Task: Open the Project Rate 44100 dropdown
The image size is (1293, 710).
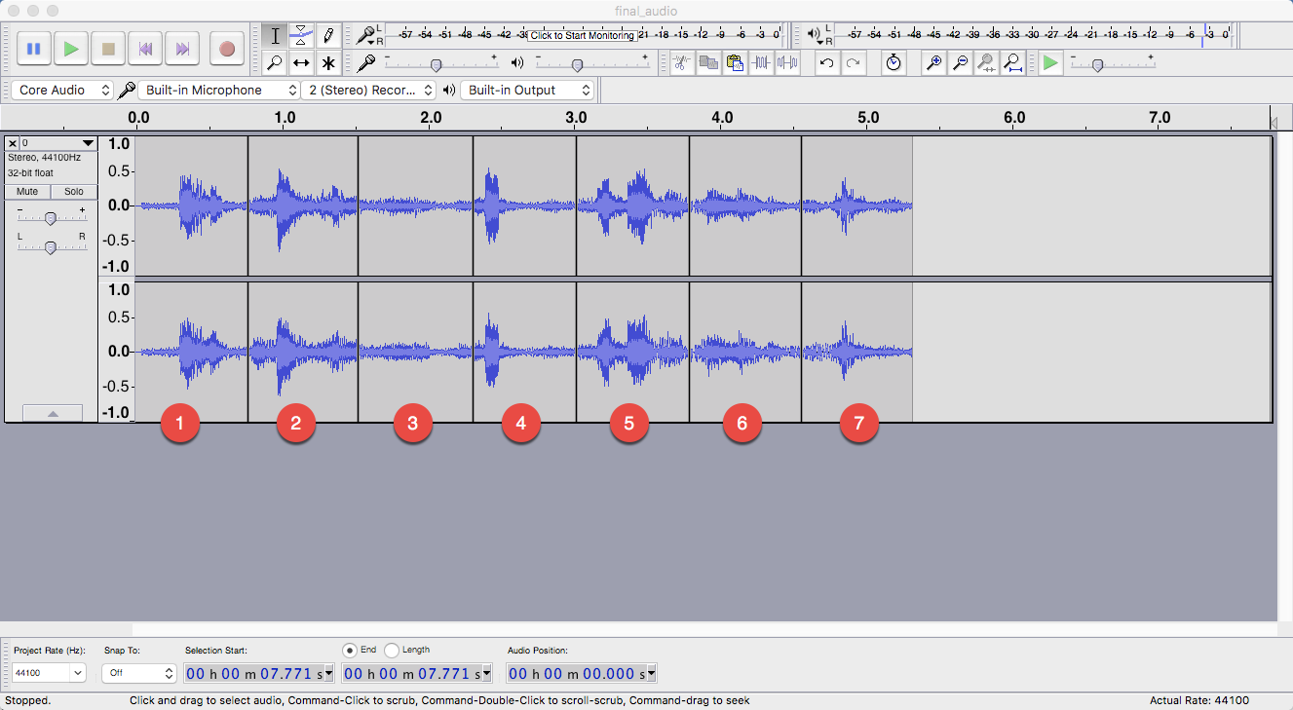Action: click(49, 673)
